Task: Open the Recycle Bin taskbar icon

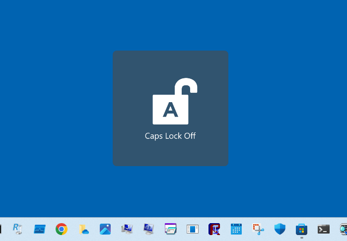Action: tap(18, 229)
